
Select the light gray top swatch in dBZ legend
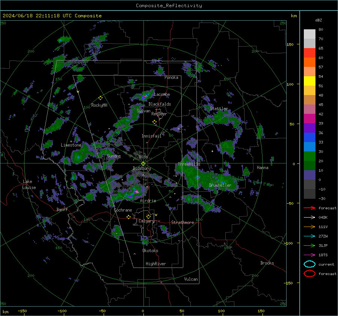click(309, 34)
